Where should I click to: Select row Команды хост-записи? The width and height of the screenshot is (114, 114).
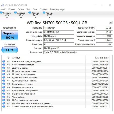[55, 87]
